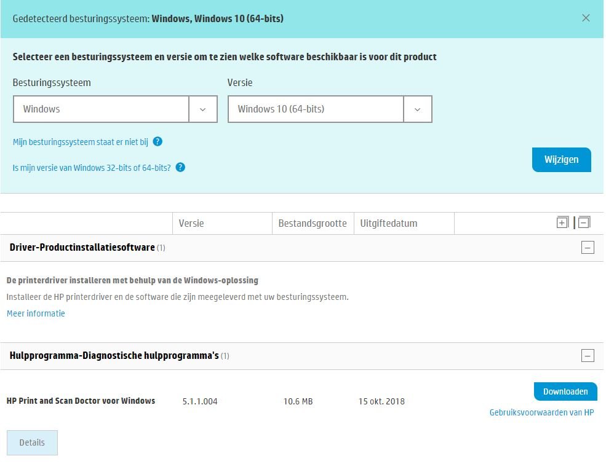The width and height of the screenshot is (606, 464).
Task: Click help icon next to 'Mijn besturingssysteem staat er niet bij'
Action: pyautogui.click(x=157, y=142)
